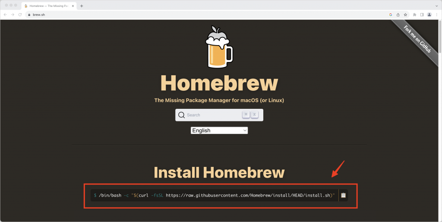Open the Chrome three-dot menu
Viewport: 442px width, 222px height.
pos(437,15)
